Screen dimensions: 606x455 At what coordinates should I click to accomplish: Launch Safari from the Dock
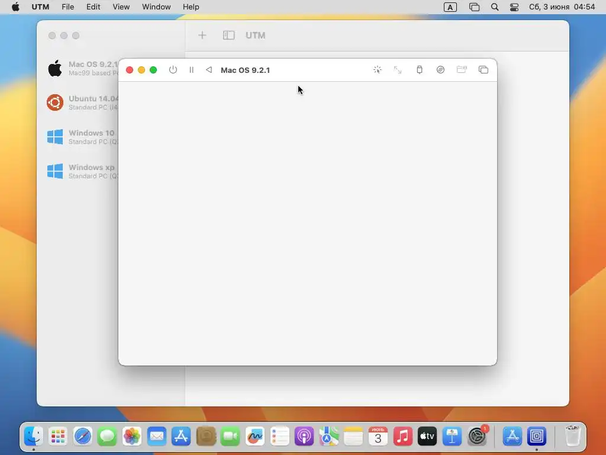click(83, 437)
